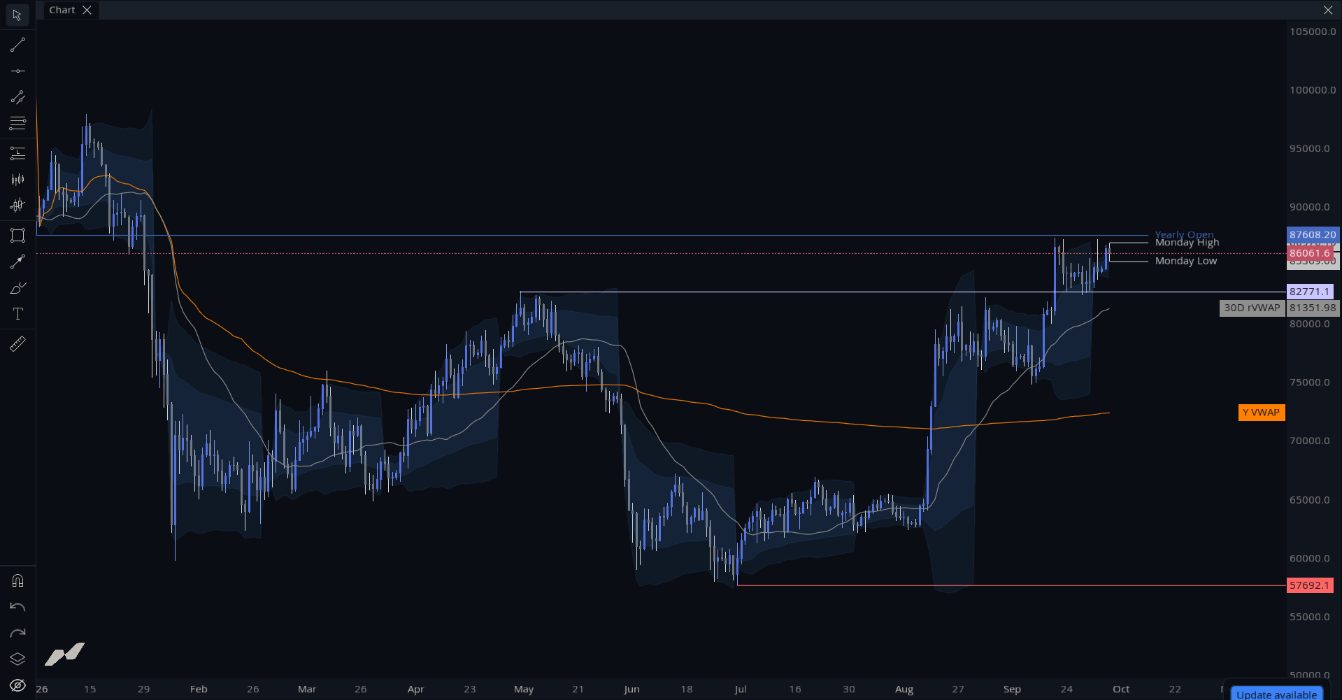Select the parallel channel tool
Screen dimensions: 1342x700
point(17,97)
